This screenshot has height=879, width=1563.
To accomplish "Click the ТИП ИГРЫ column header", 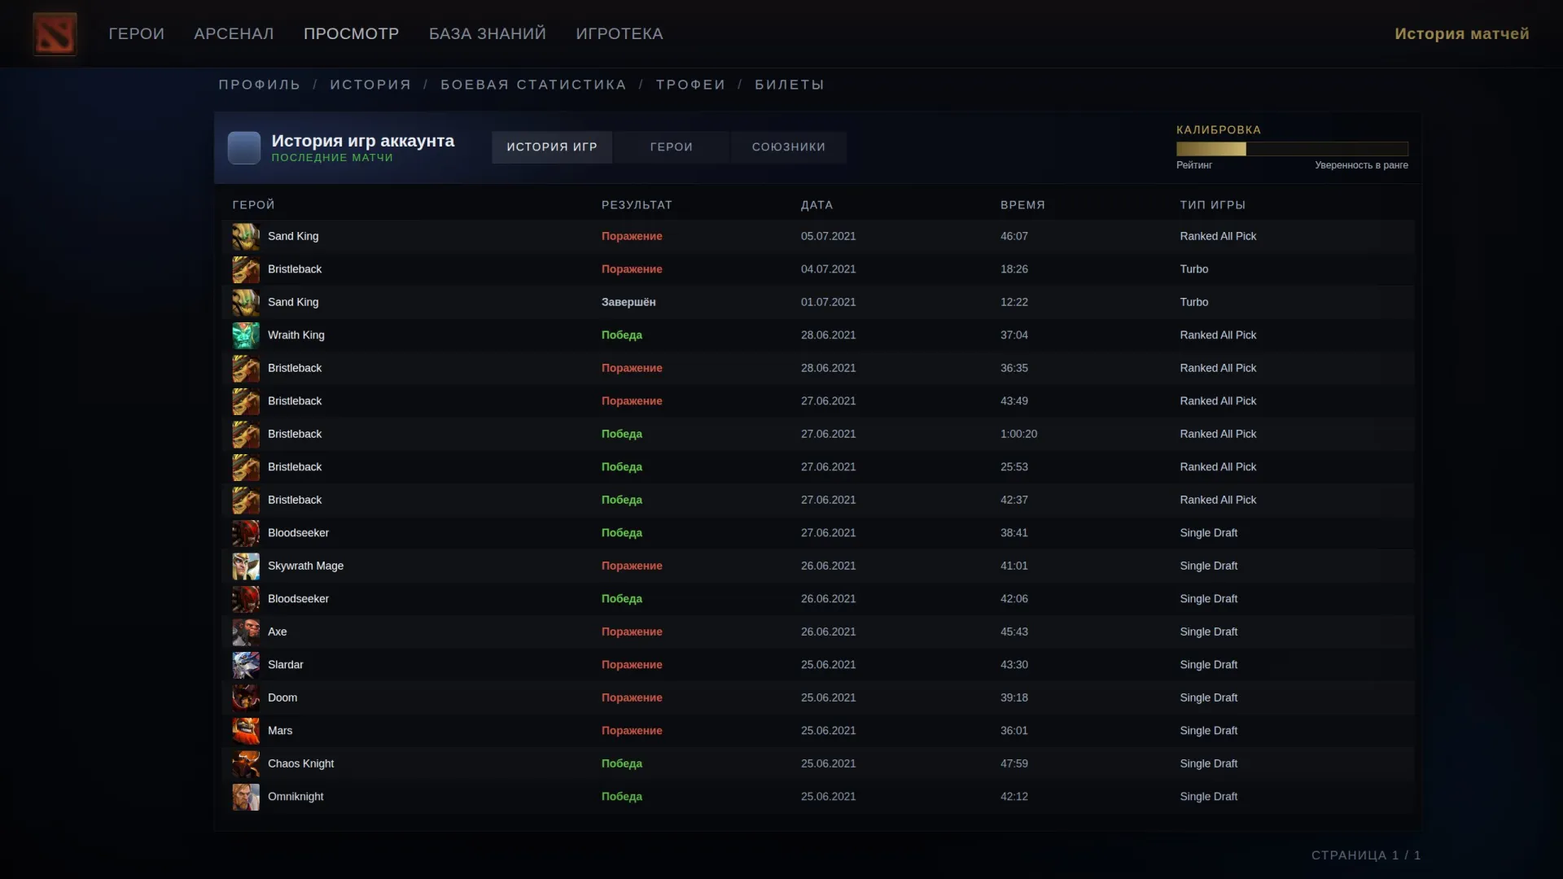I will click(x=1213, y=205).
